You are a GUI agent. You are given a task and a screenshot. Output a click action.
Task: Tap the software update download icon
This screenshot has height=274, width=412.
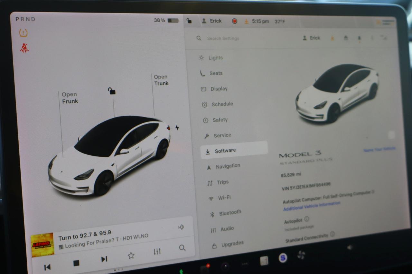click(246, 21)
